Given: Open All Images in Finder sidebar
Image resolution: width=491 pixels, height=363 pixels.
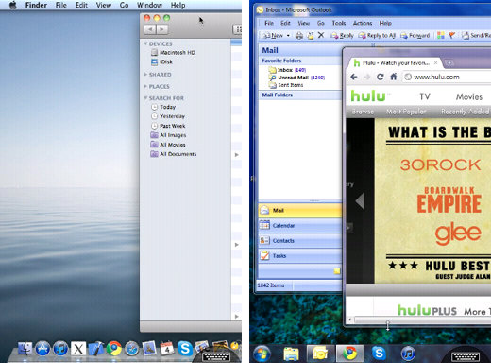Looking at the screenshot, I should [x=168, y=135].
